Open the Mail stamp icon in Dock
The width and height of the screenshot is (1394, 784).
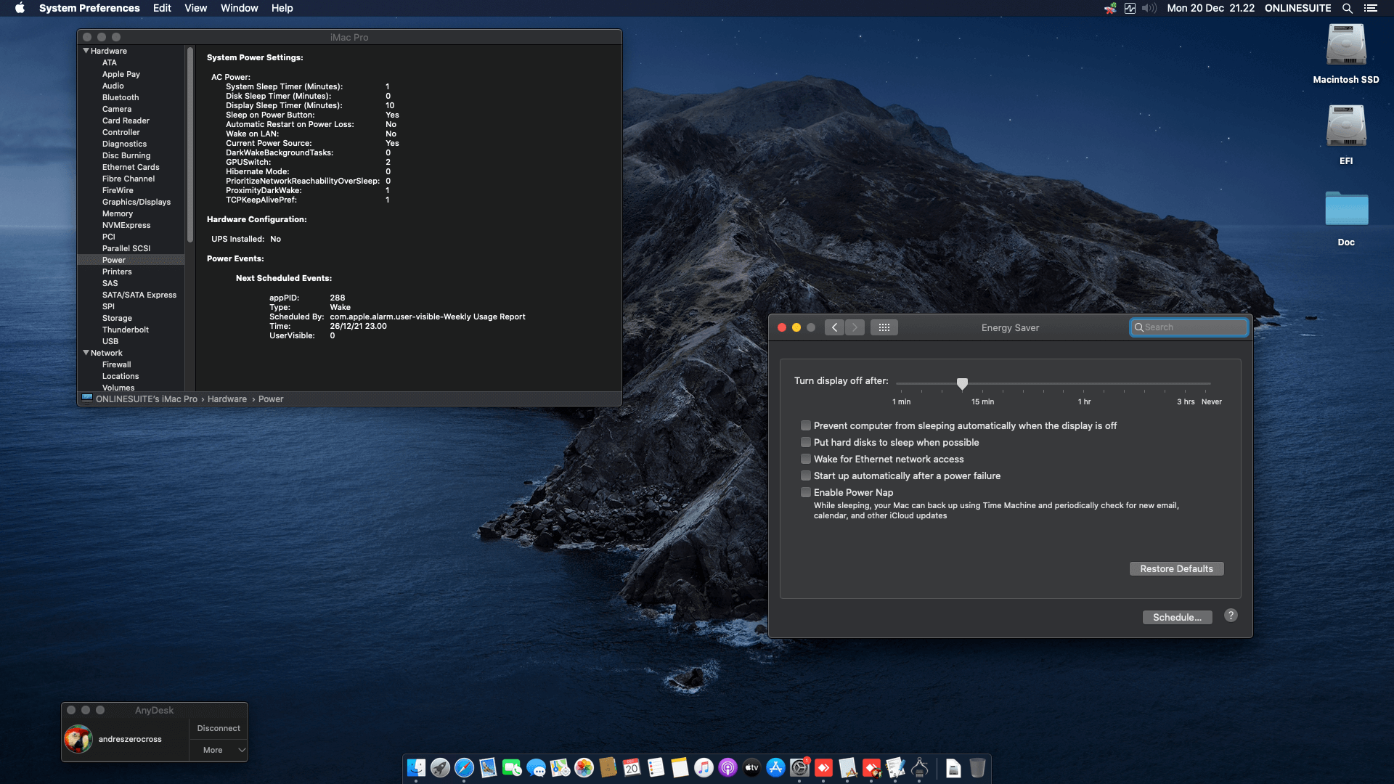tap(488, 767)
